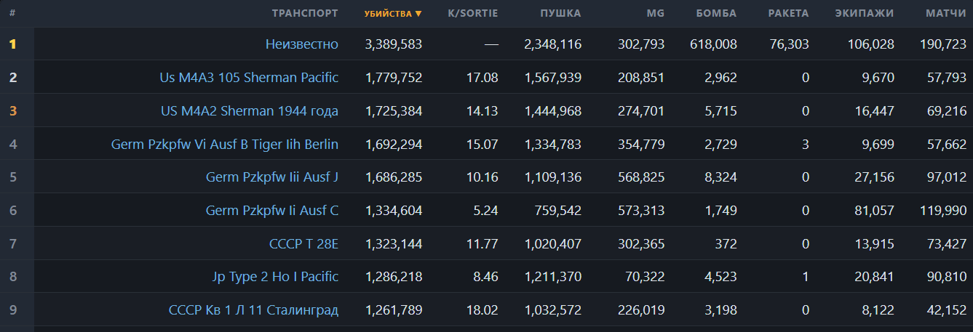Open Germ Pzkpfw Ii Ausf C link
The image size is (973, 332).
272,210
